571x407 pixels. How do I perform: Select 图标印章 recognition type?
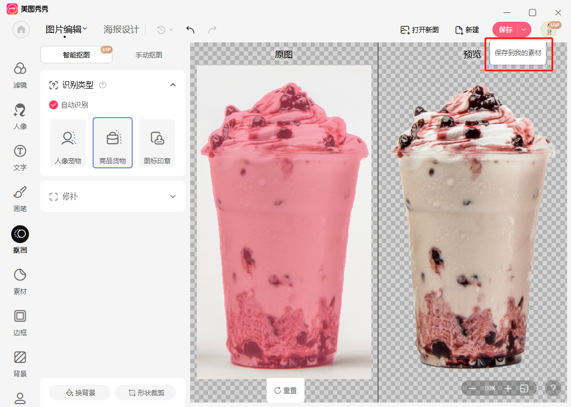157,143
